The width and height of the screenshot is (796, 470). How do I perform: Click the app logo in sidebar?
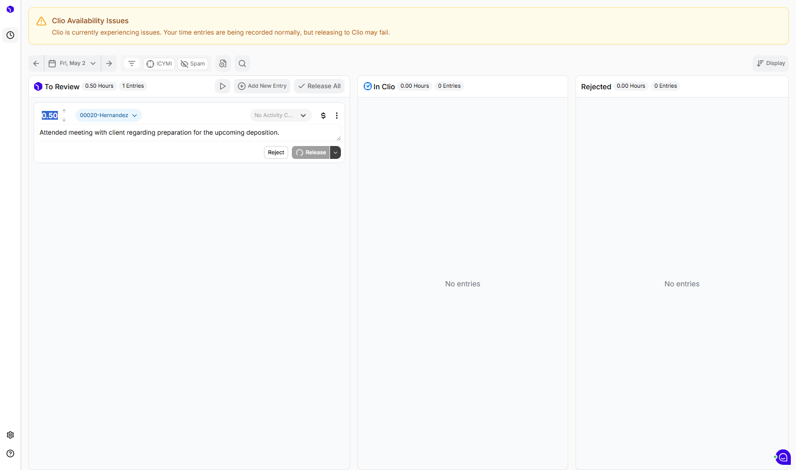click(x=10, y=9)
